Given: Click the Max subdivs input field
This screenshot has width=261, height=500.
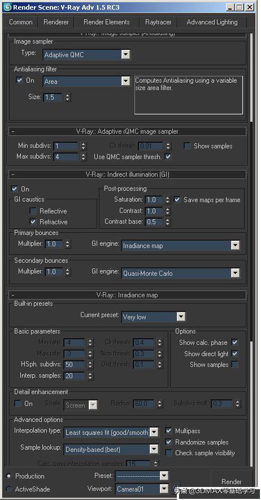Looking at the screenshot, I should tap(66, 157).
